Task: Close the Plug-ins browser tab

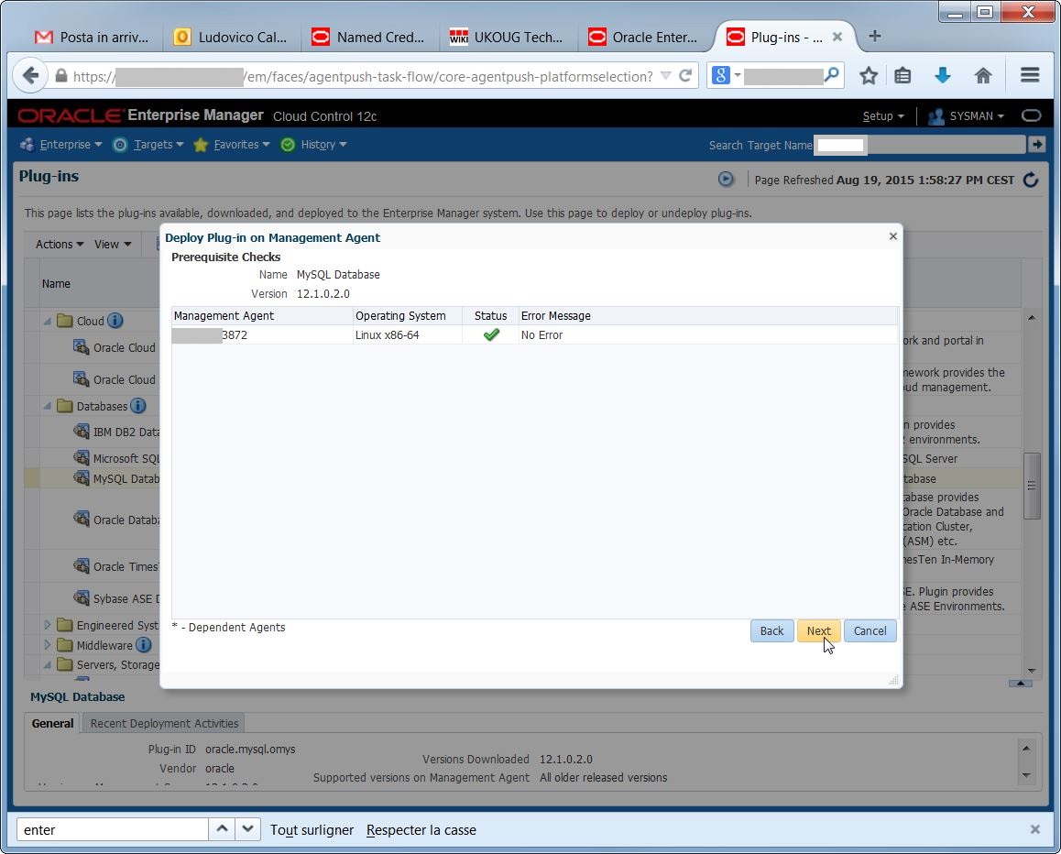Action: point(837,37)
